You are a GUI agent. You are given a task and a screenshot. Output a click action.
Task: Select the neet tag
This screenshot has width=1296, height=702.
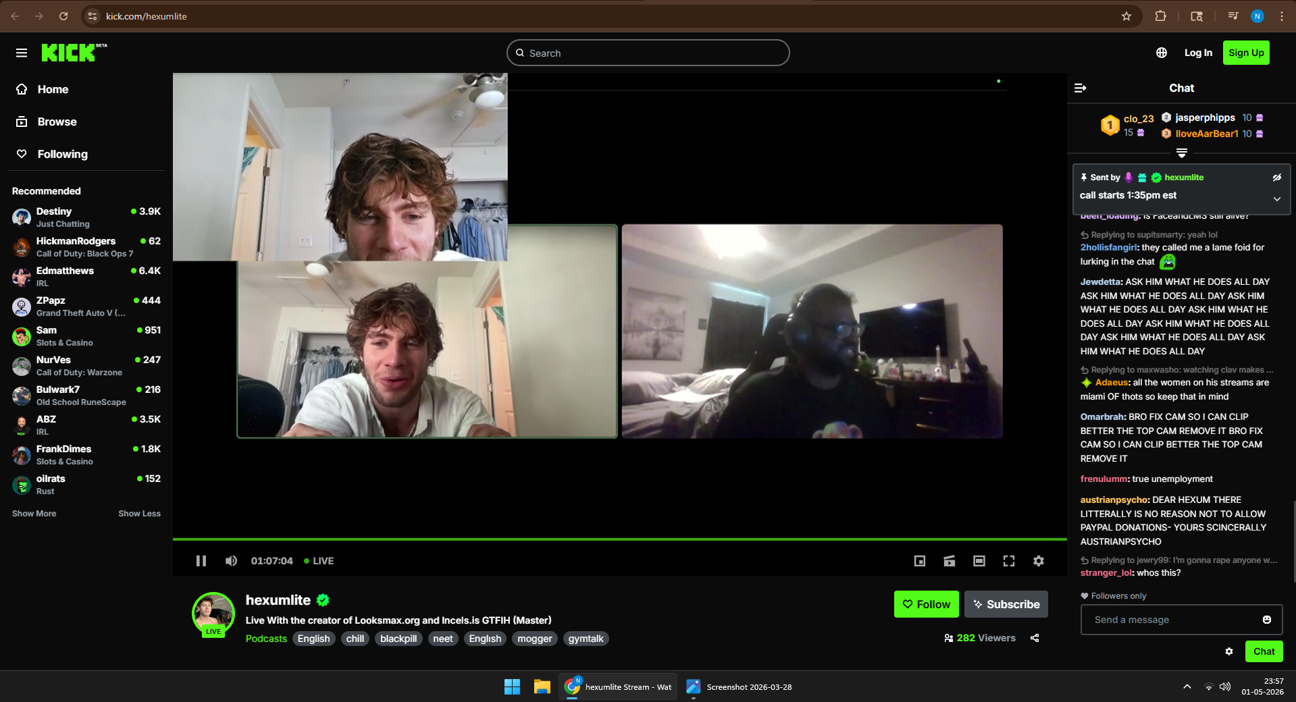point(443,639)
